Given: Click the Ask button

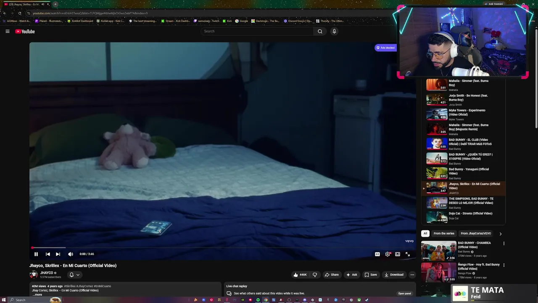Looking at the screenshot, I should [x=351, y=275].
